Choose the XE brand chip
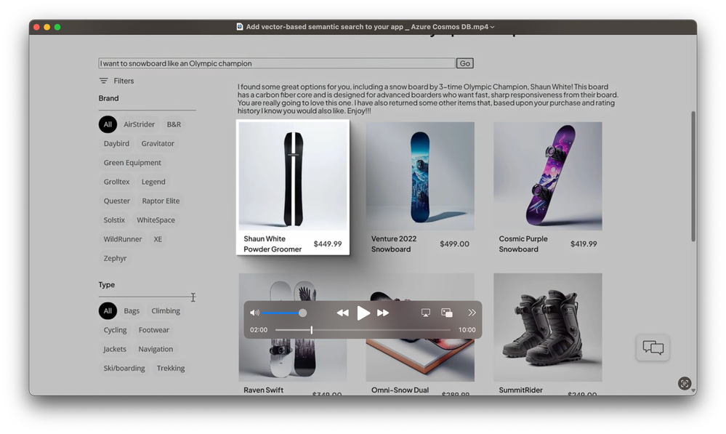Screen dimensions: 726x434 [158, 239]
